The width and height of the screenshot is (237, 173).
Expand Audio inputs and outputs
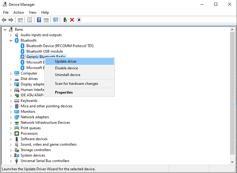tap(11, 35)
